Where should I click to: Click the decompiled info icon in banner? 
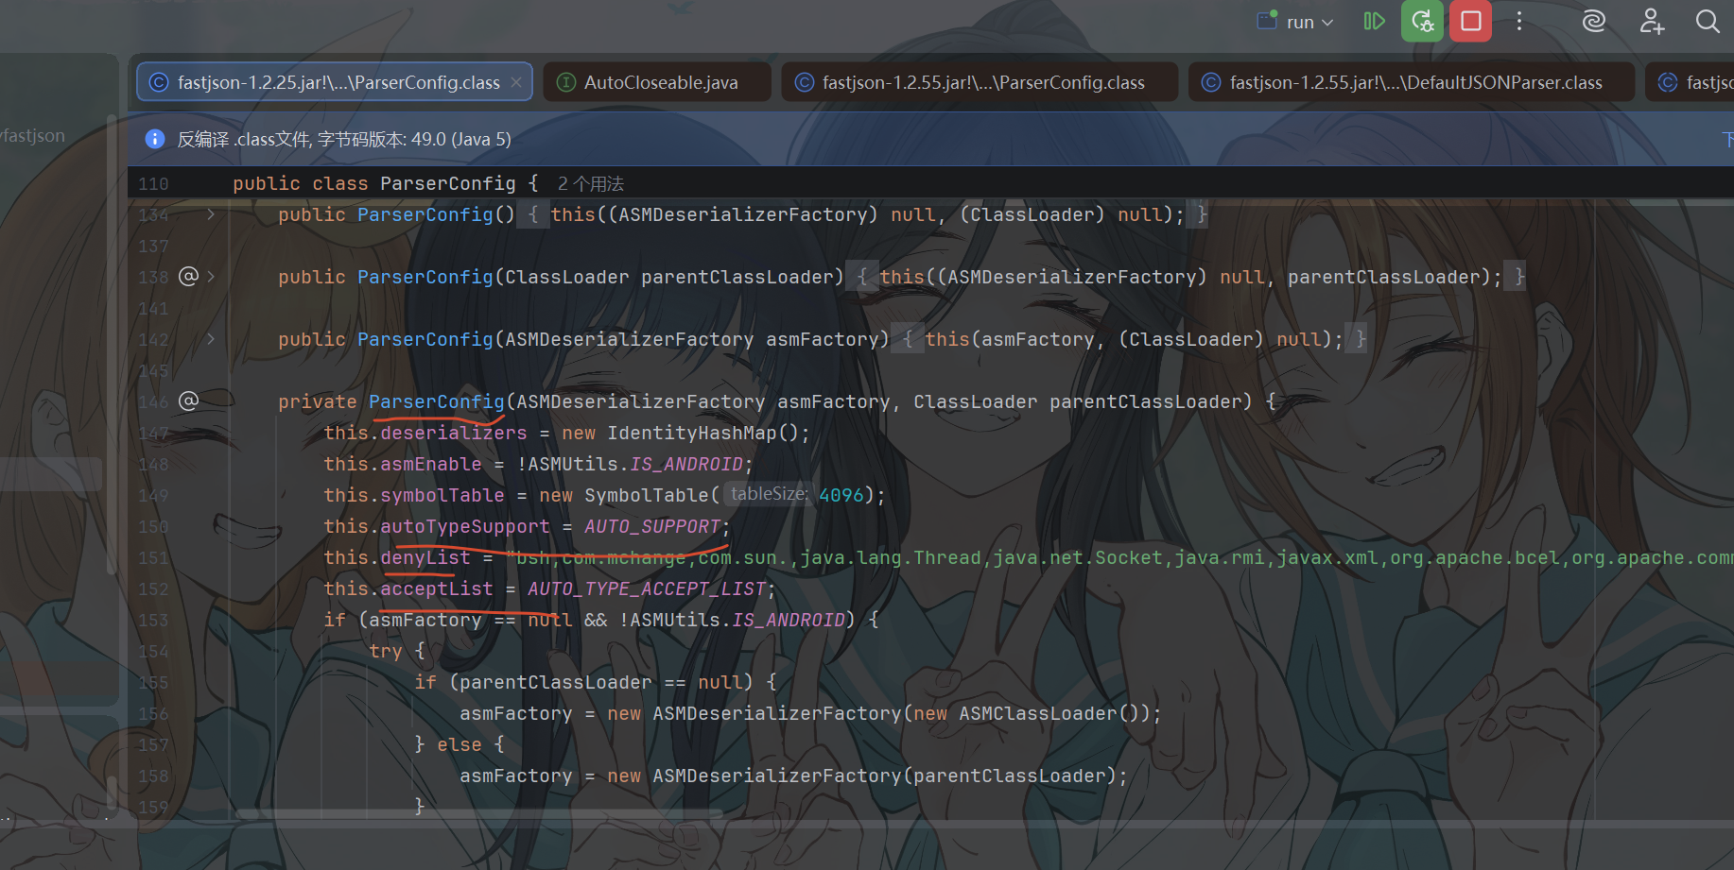155,139
